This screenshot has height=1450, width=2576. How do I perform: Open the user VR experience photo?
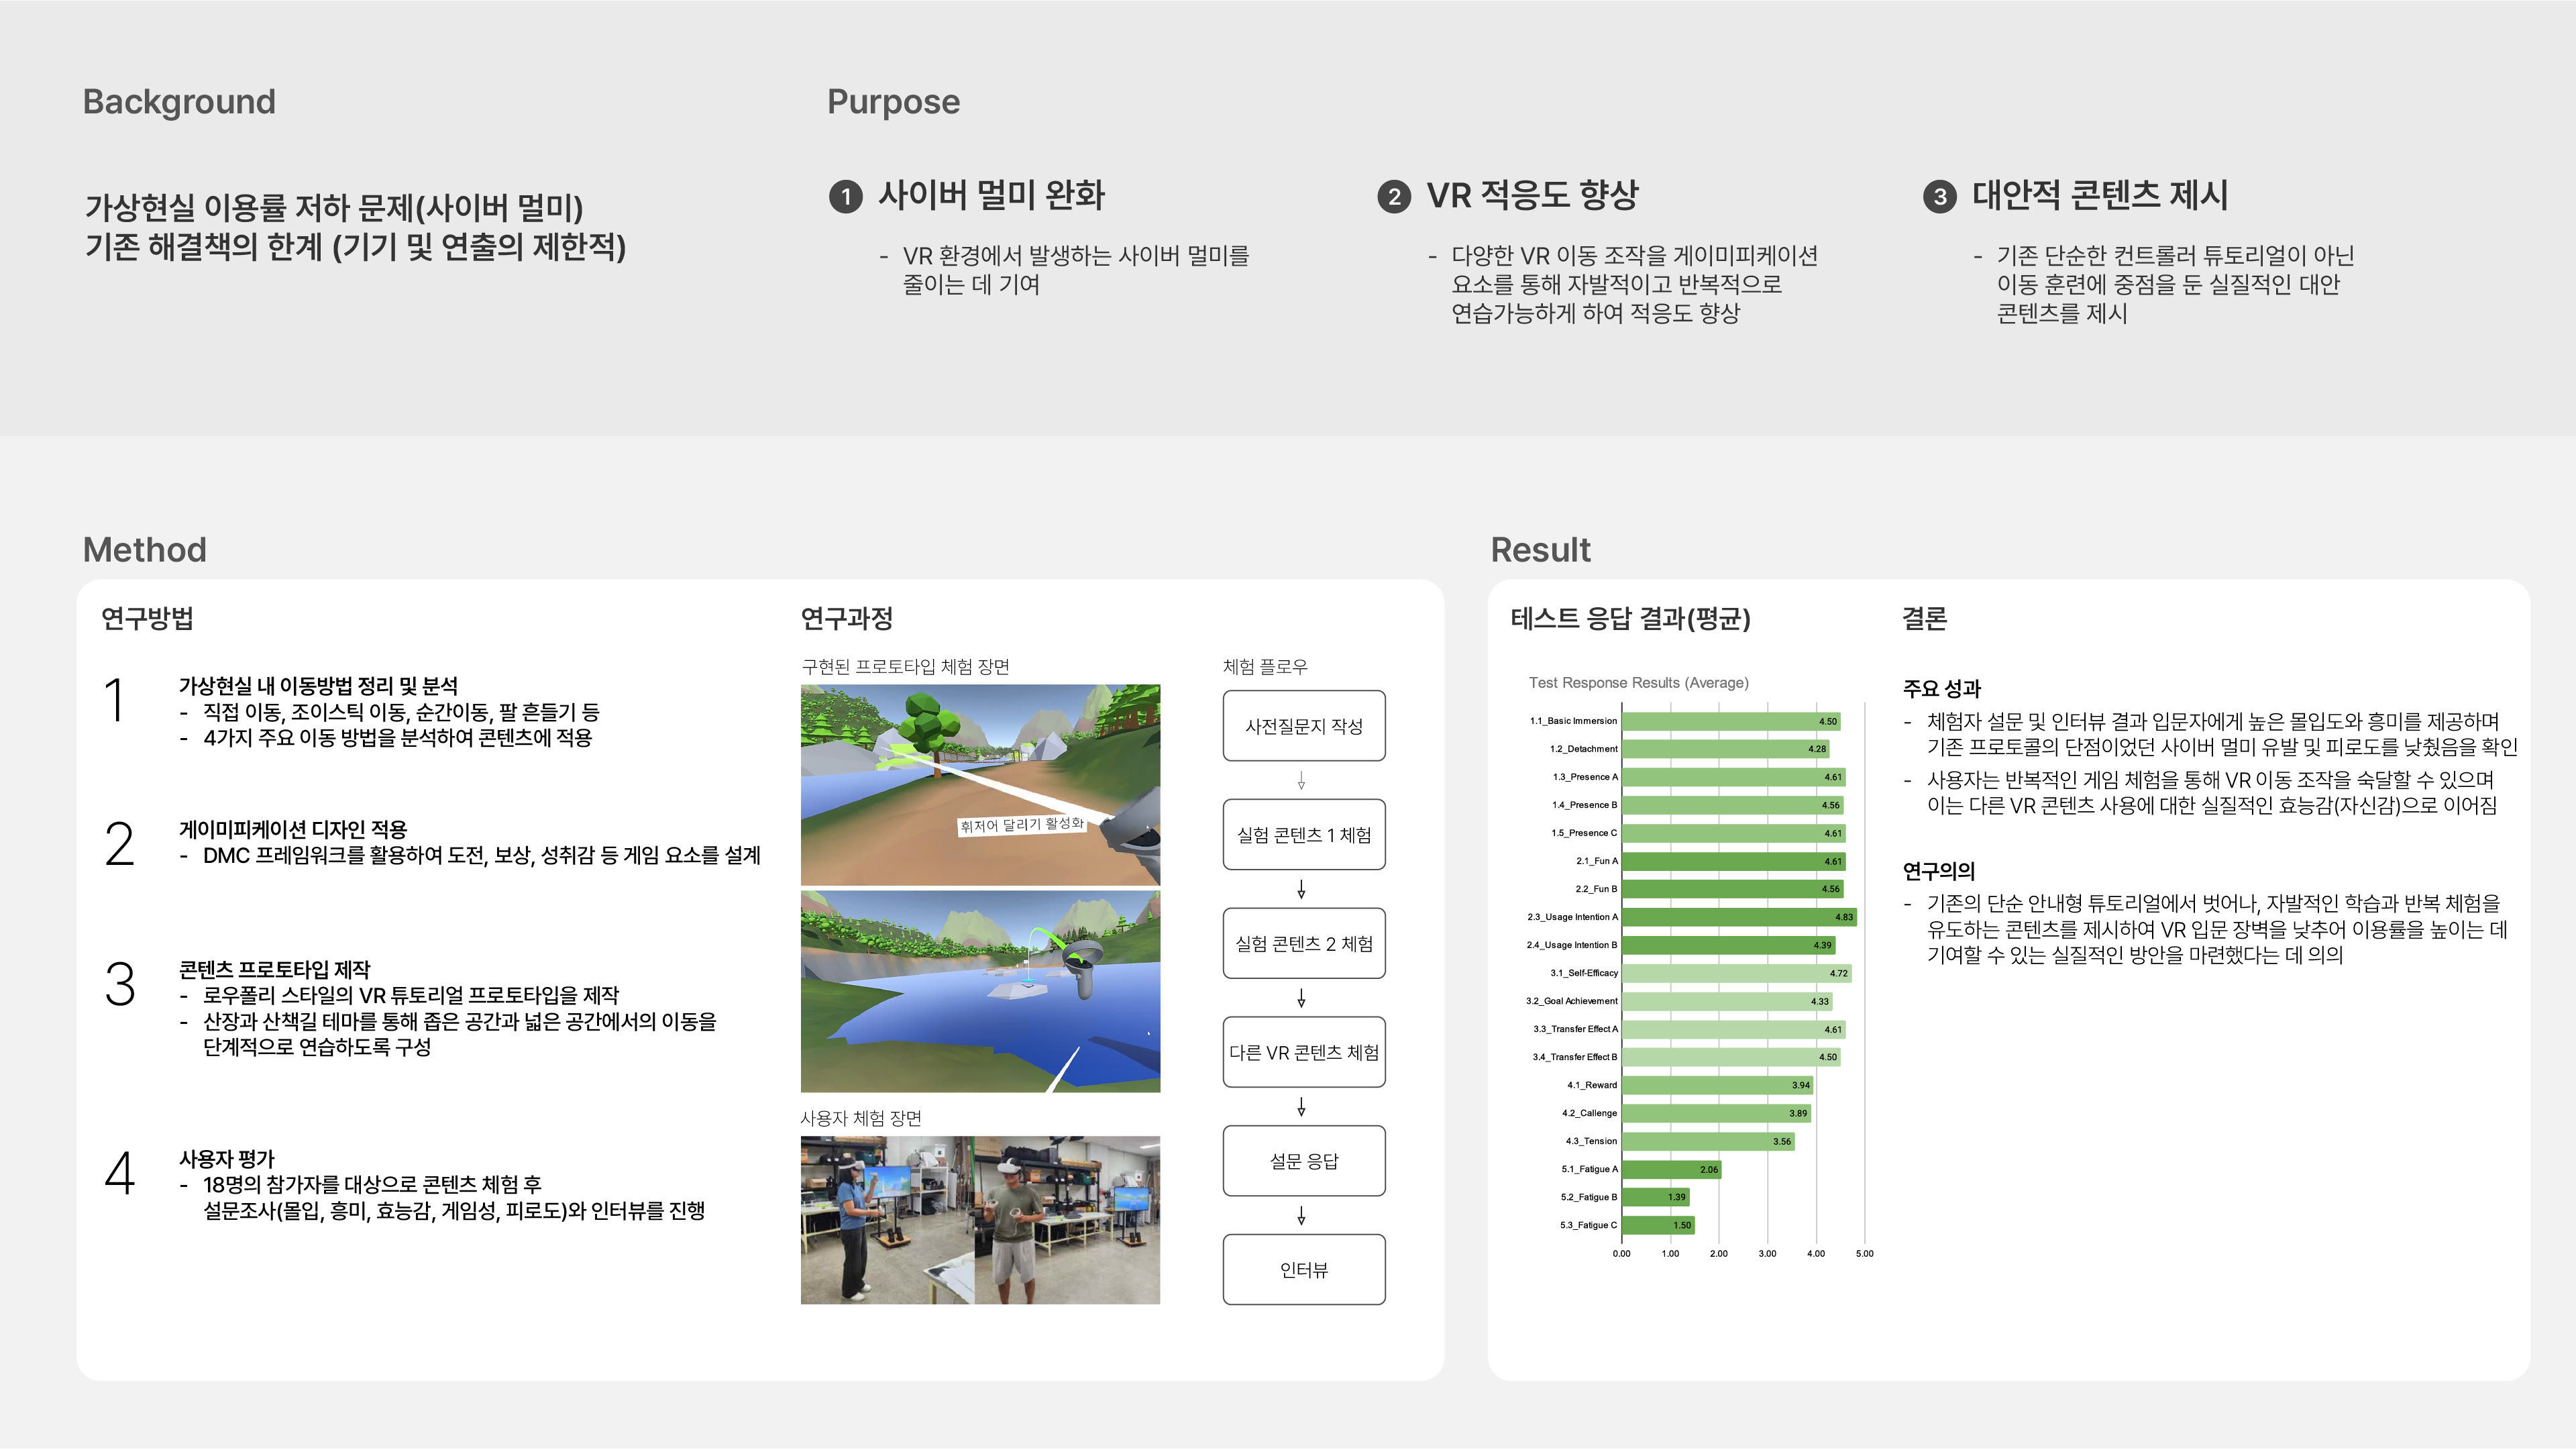(980, 1220)
